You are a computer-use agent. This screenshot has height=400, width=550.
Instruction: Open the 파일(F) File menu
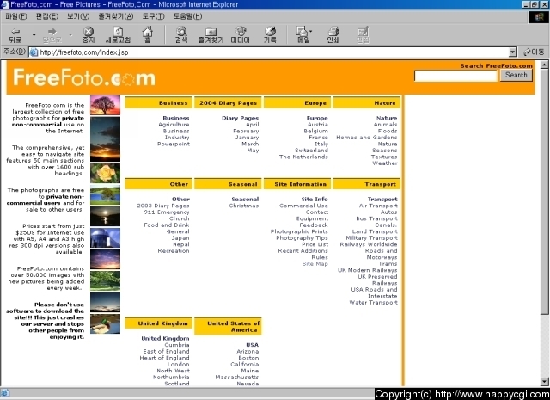click(x=16, y=16)
